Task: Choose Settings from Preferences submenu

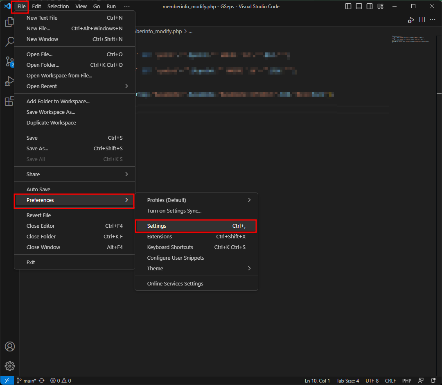Action: pyautogui.click(x=196, y=226)
